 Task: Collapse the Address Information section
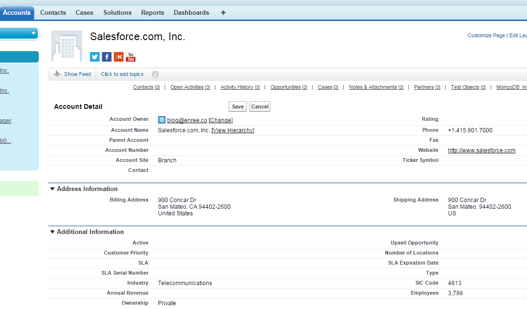[x=53, y=189]
